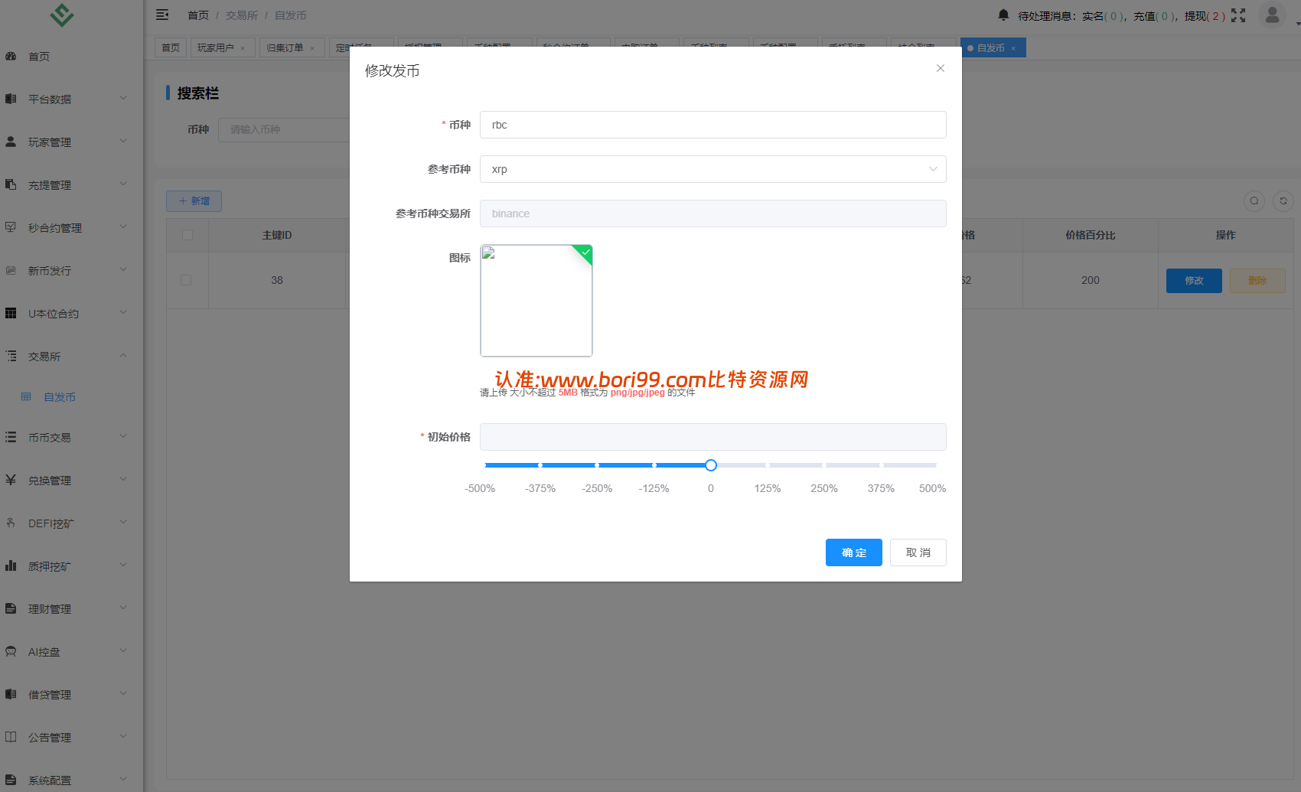Click the 平台数据 sidebar icon
This screenshot has height=792, width=1301.
click(x=11, y=99)
